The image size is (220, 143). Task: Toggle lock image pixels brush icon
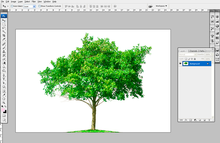(189, 59)
